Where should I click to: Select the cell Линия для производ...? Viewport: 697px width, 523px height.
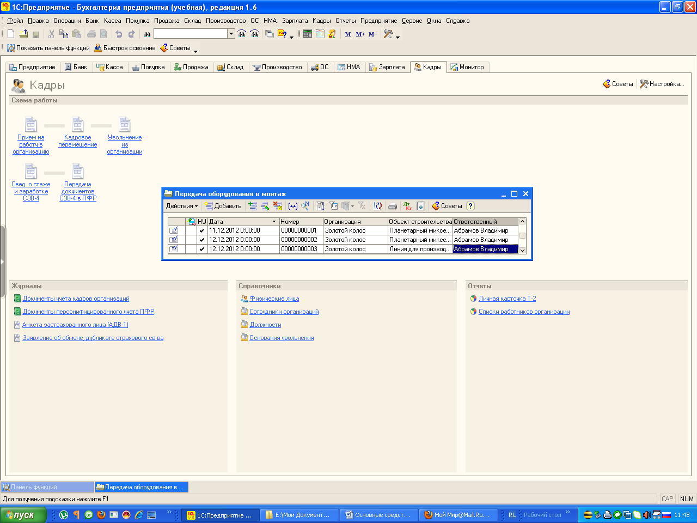click(420, 249)
